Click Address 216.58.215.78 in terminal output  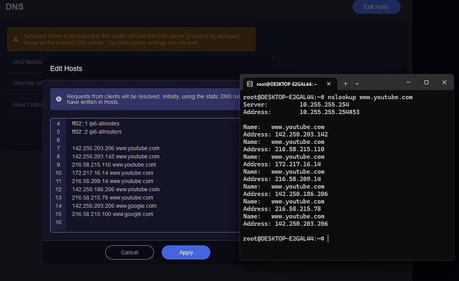(282, 209)
